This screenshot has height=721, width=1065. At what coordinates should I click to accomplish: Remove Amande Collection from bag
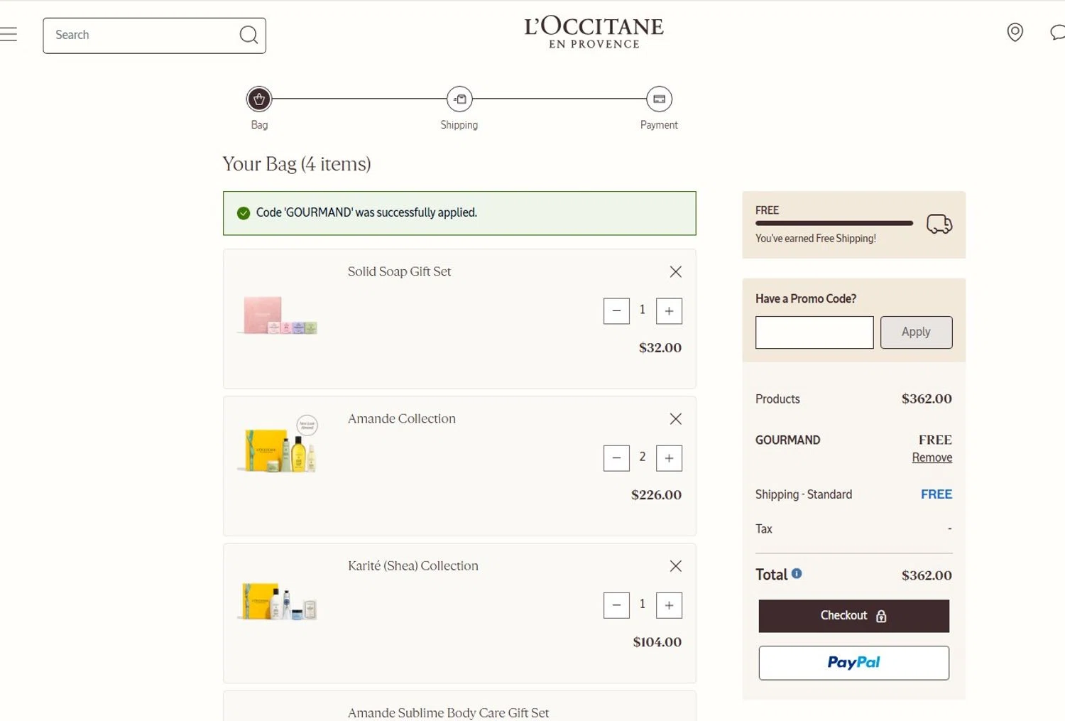(x=676, y=418)
